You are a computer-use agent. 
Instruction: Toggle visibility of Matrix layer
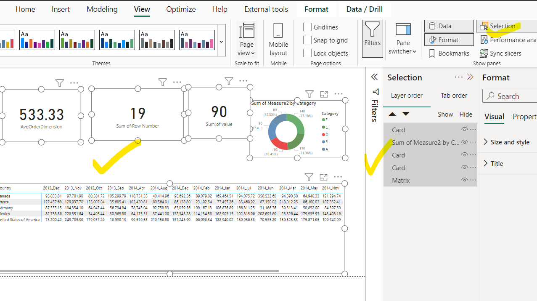click(464, 180)
